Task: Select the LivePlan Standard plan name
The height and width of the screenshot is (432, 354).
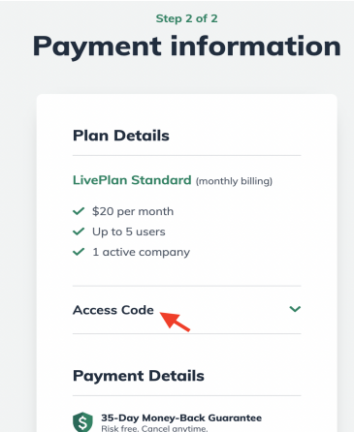Action: coord(132,180)
